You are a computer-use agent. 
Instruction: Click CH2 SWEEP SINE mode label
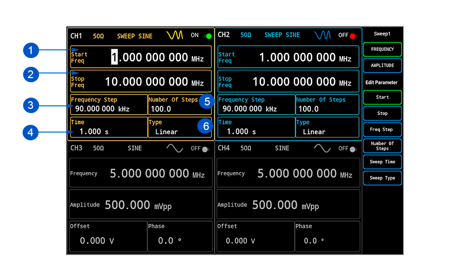[282, 35]
